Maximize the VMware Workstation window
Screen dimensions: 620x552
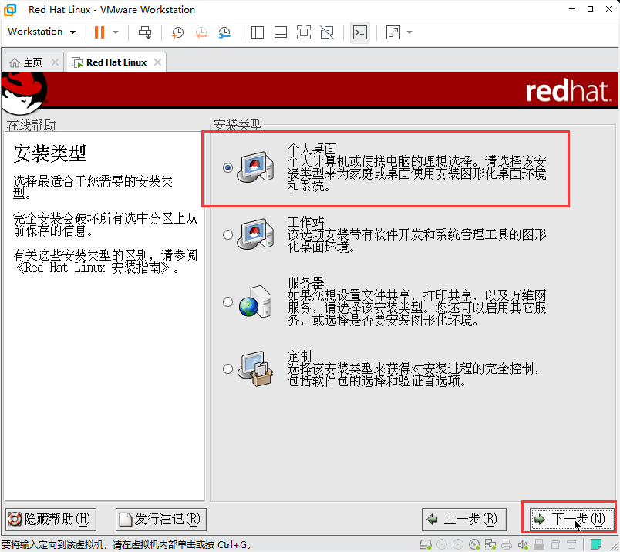pyautogui.click(x=591, y=9)
